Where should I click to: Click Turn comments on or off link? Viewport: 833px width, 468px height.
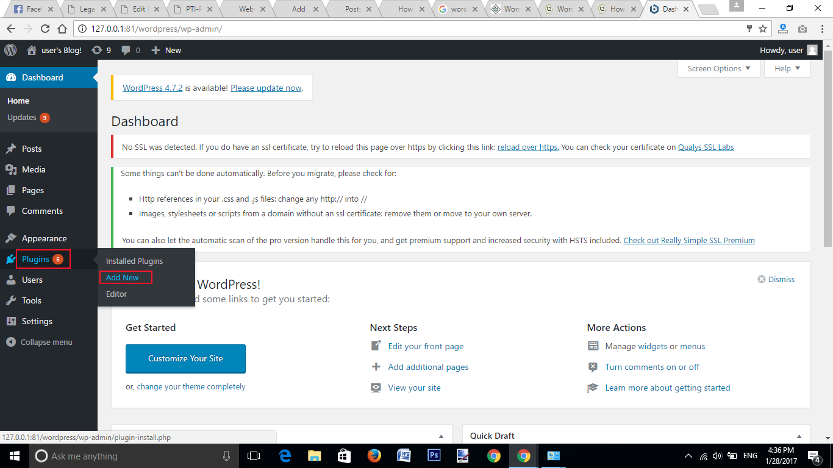click(x=652, y=367)
